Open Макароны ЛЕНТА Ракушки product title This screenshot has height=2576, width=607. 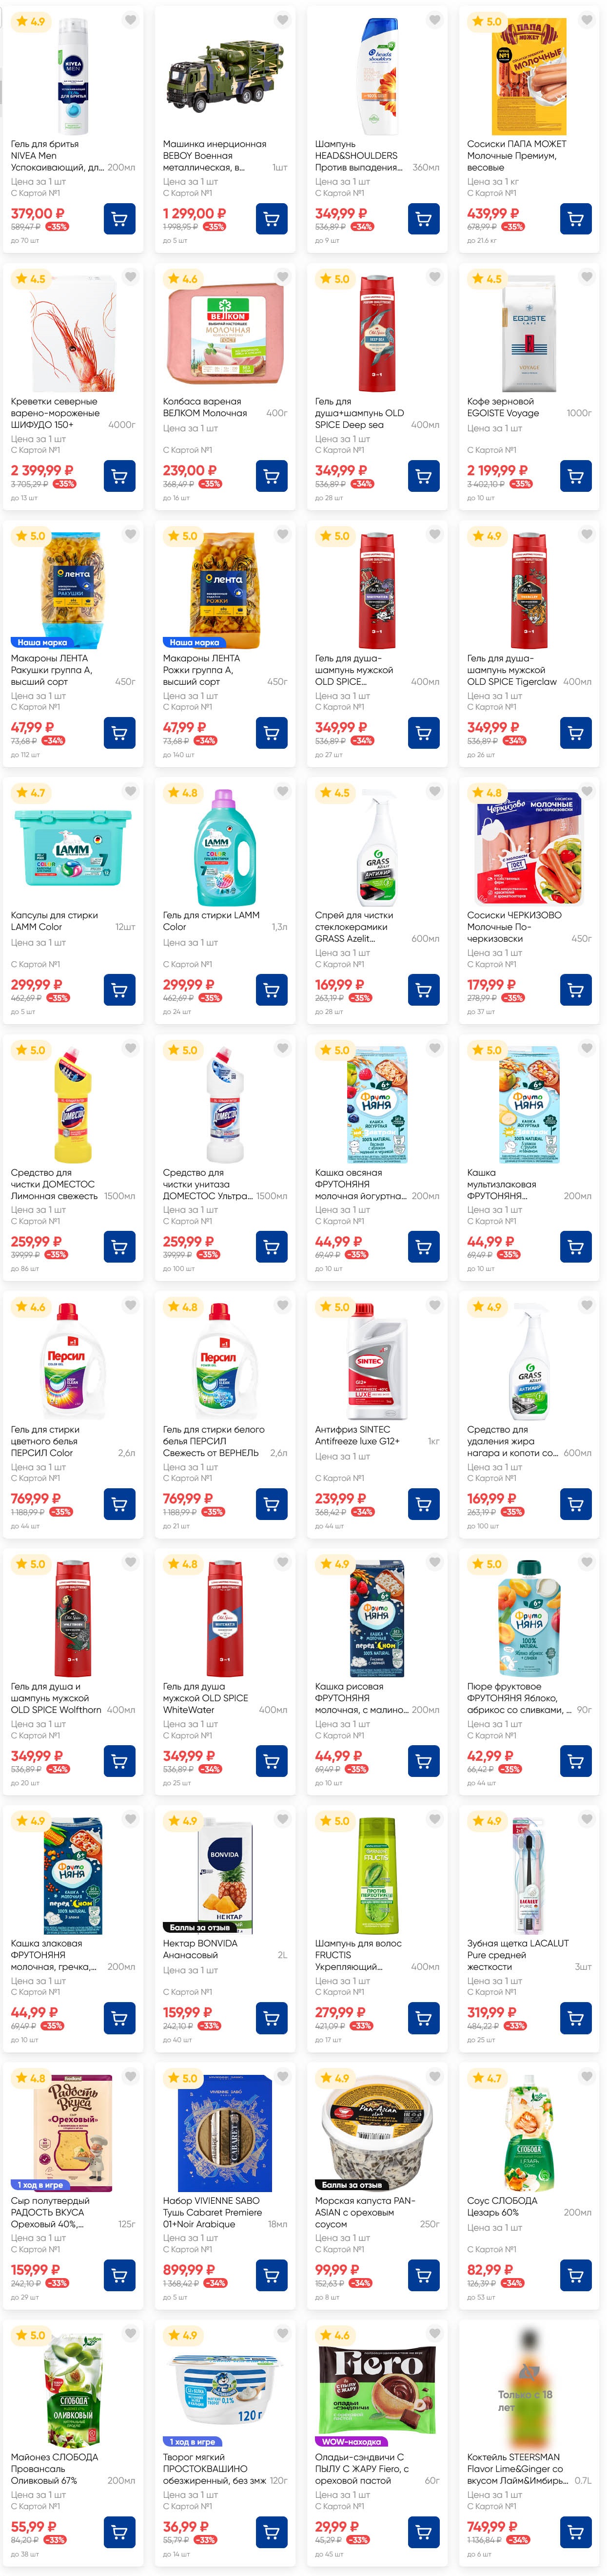pos(52,670)
